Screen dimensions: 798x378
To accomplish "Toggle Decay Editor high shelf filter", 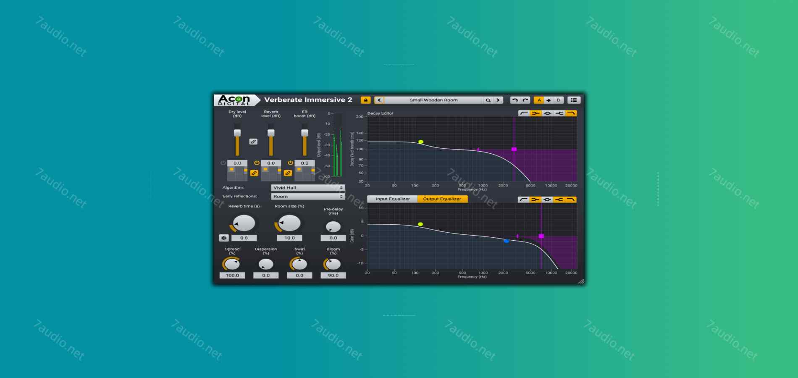I will (559, 113).
